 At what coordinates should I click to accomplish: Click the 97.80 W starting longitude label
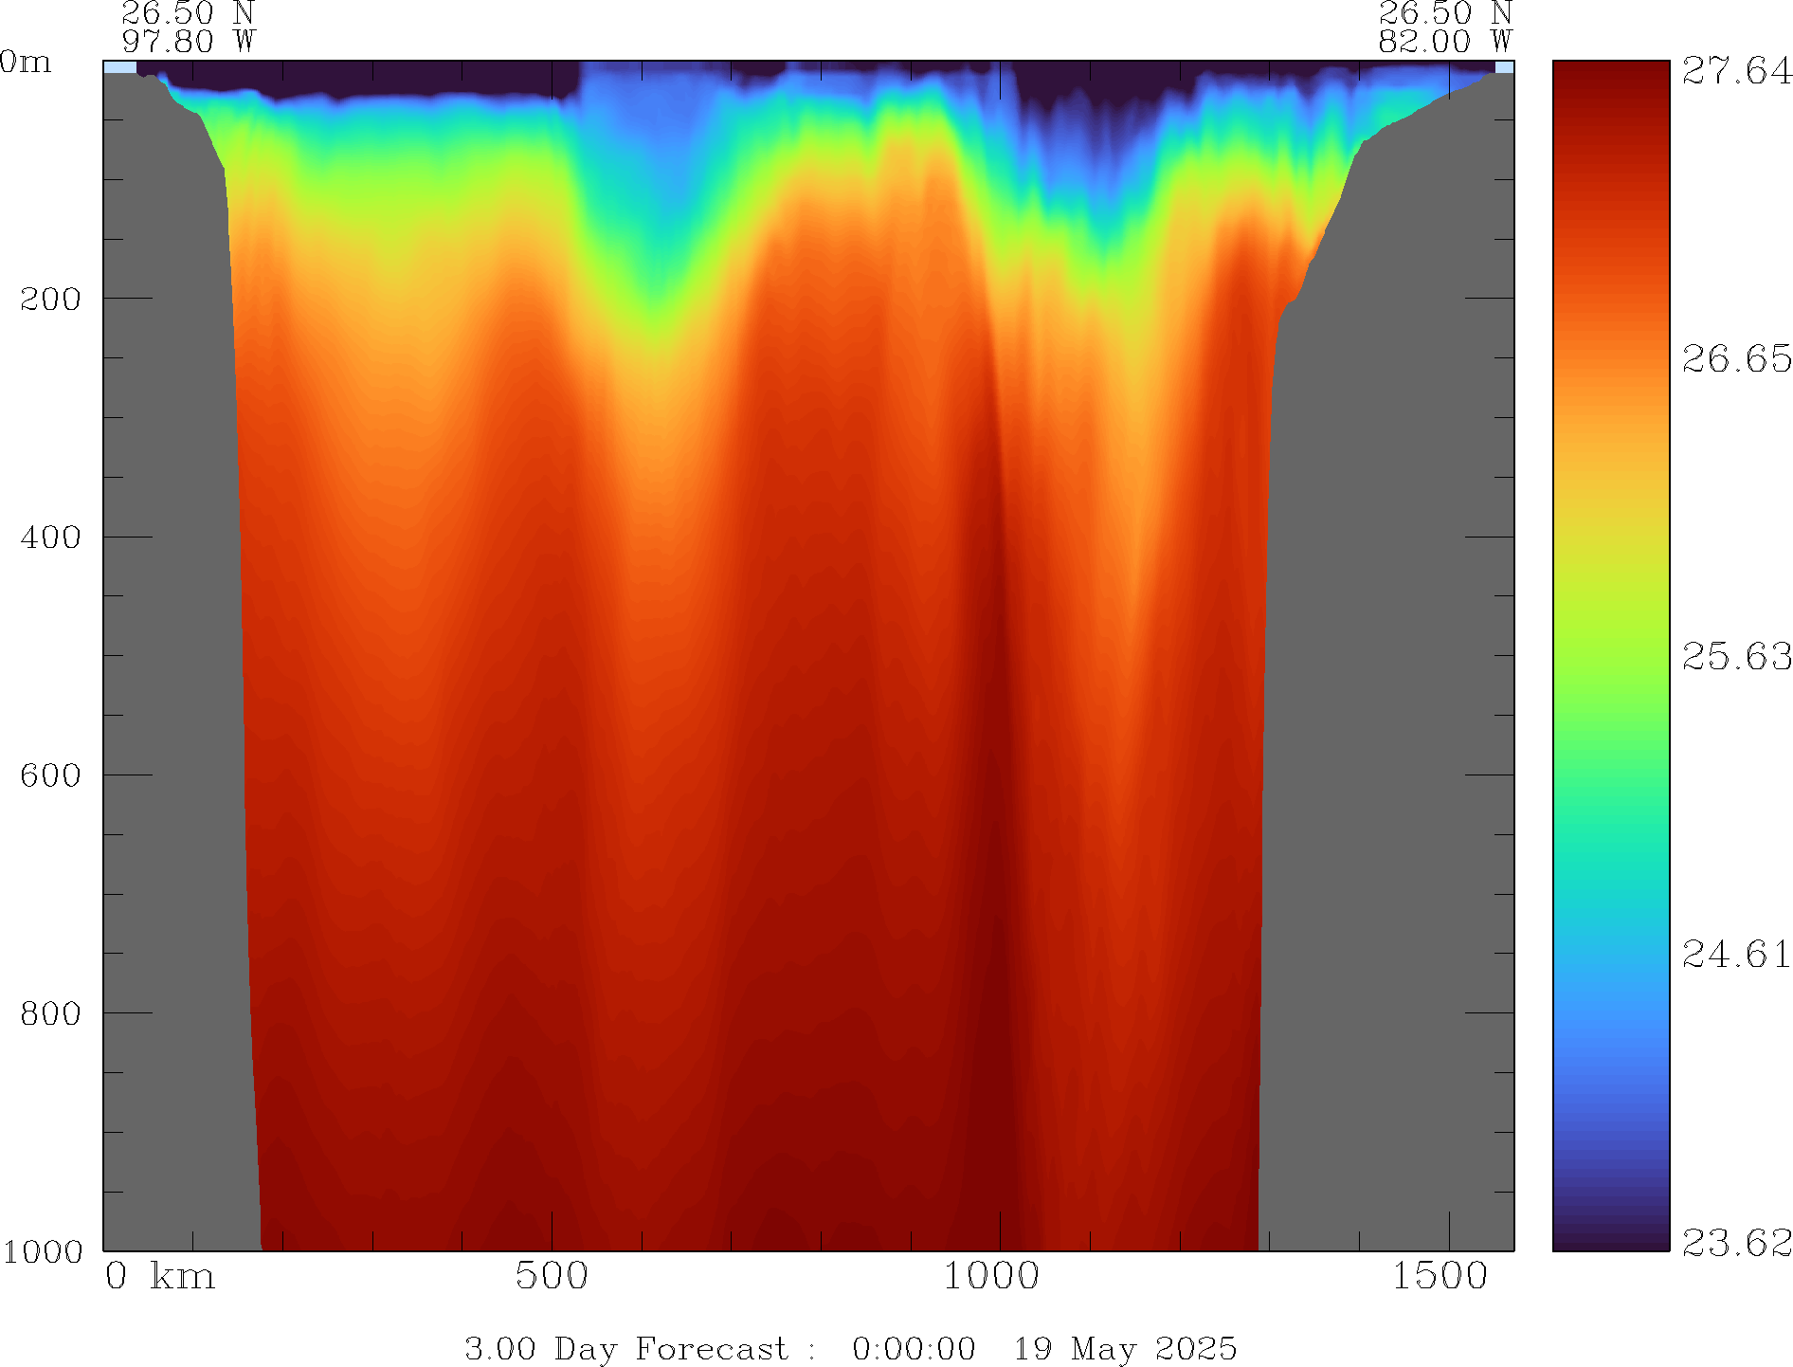coord(189,42)
